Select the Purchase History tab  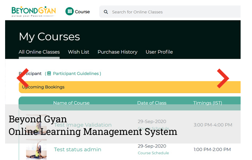(x=117, y=52)
